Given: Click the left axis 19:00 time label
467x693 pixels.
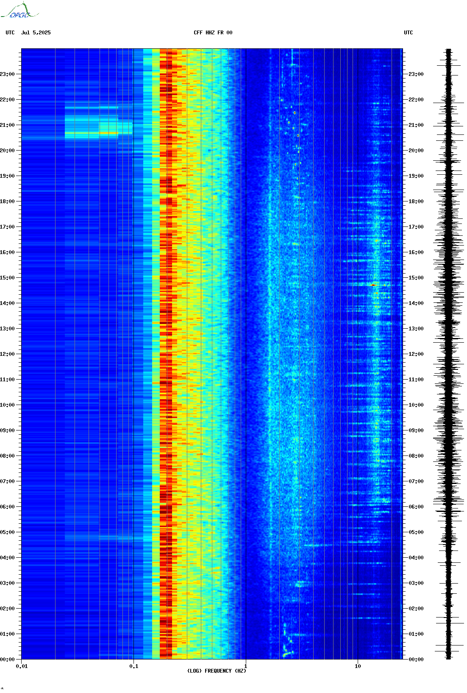Looking at the screenshot, I should pyautogui.click(x=7, y=176).
